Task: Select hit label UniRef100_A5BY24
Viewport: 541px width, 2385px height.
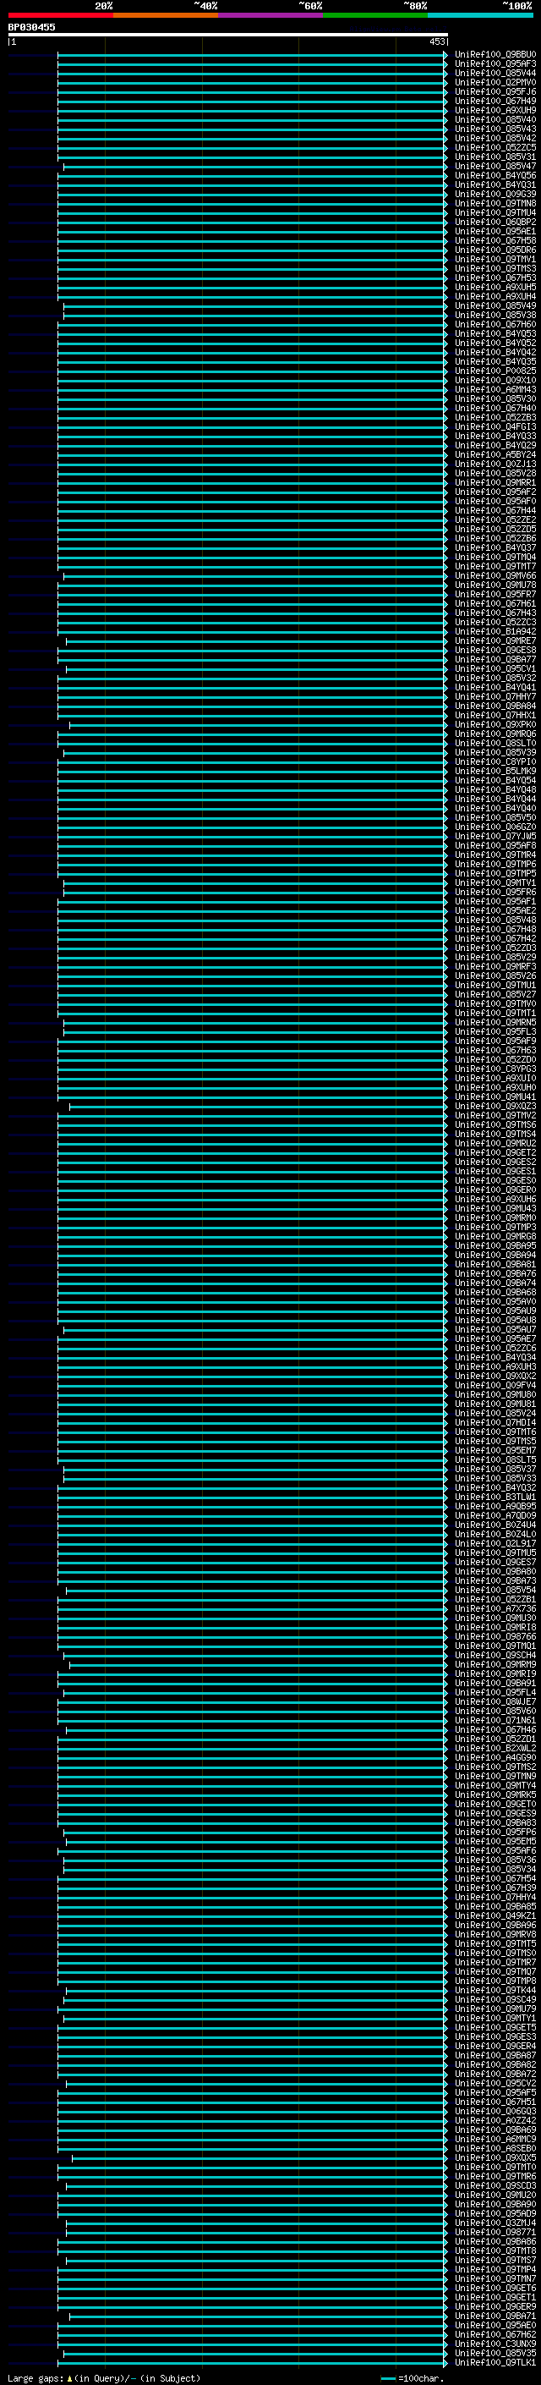Action: click(x=495, y=454)
